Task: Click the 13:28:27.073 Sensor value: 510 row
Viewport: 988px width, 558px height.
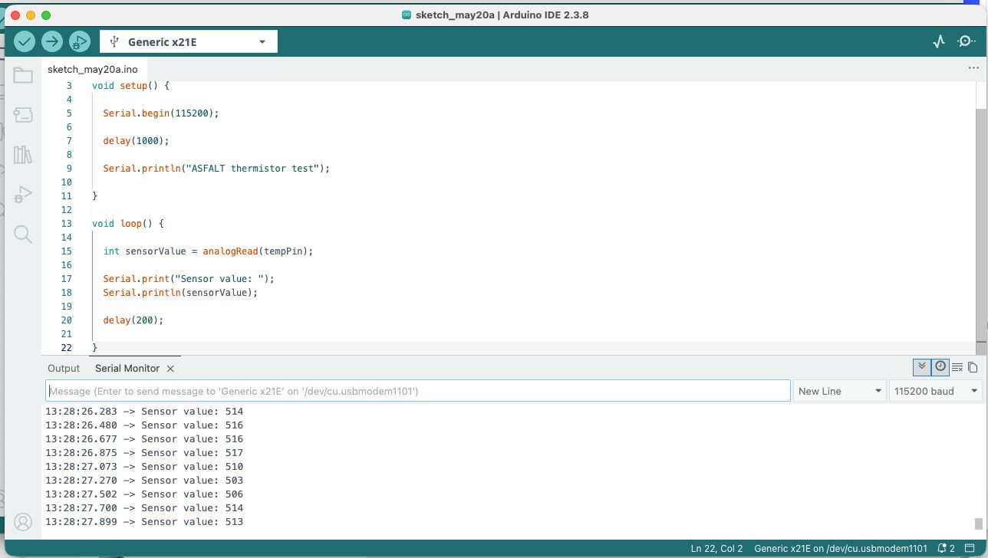Action: pos(144,467)
